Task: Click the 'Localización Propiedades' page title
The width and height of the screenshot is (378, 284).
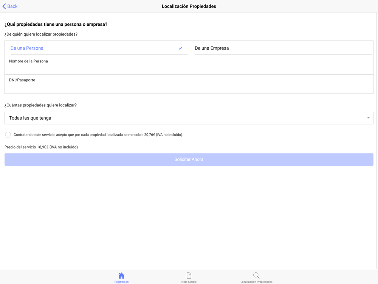Action: coord(189,6)
